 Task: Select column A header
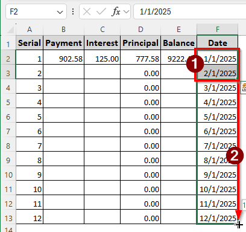(30, 30)
